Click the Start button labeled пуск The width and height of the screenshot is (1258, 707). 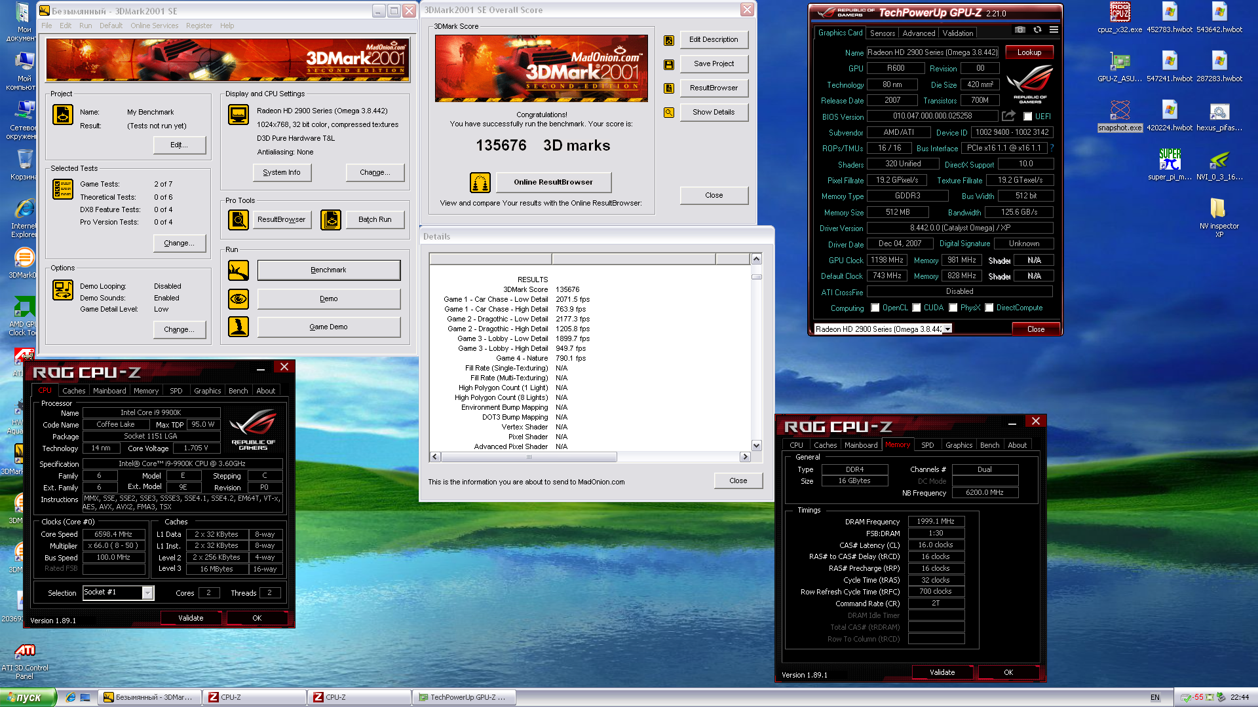tap(28, 697)
